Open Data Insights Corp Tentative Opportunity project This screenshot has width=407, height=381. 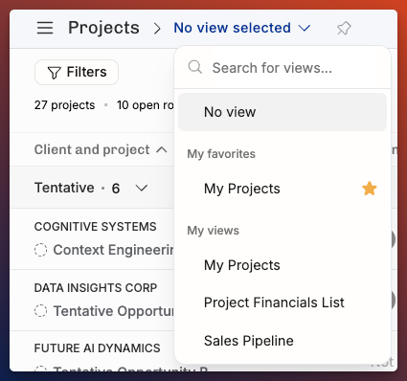pos(113,311)
